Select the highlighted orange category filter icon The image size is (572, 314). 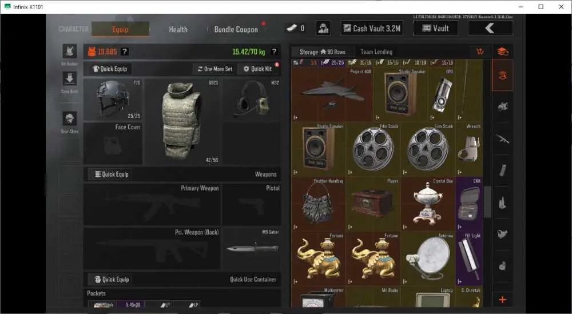(x=503, y=76)
